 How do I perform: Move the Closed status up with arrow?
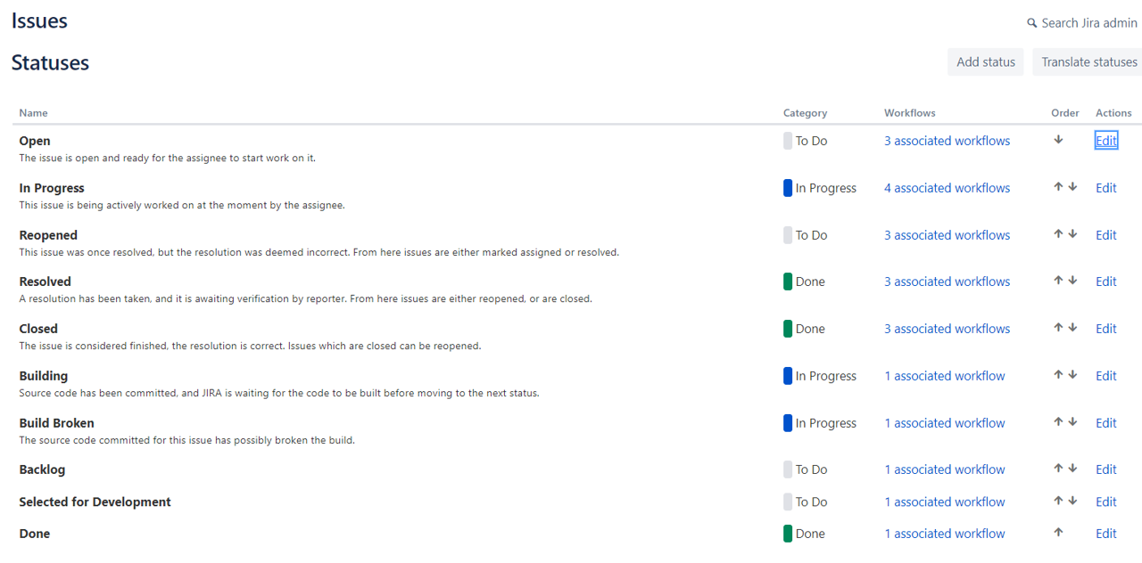pyautogui.click(x=1057, y=328)
